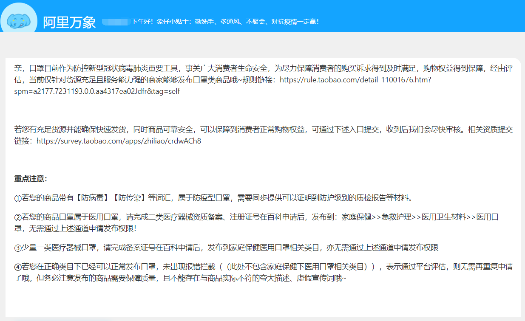Click the 阿里万象 title text
525x321 pixels.
[x=69, y=22]
